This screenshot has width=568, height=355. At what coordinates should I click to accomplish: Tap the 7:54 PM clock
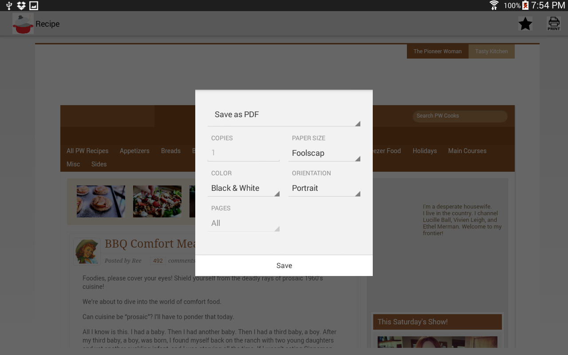click(x=548, y=5)
